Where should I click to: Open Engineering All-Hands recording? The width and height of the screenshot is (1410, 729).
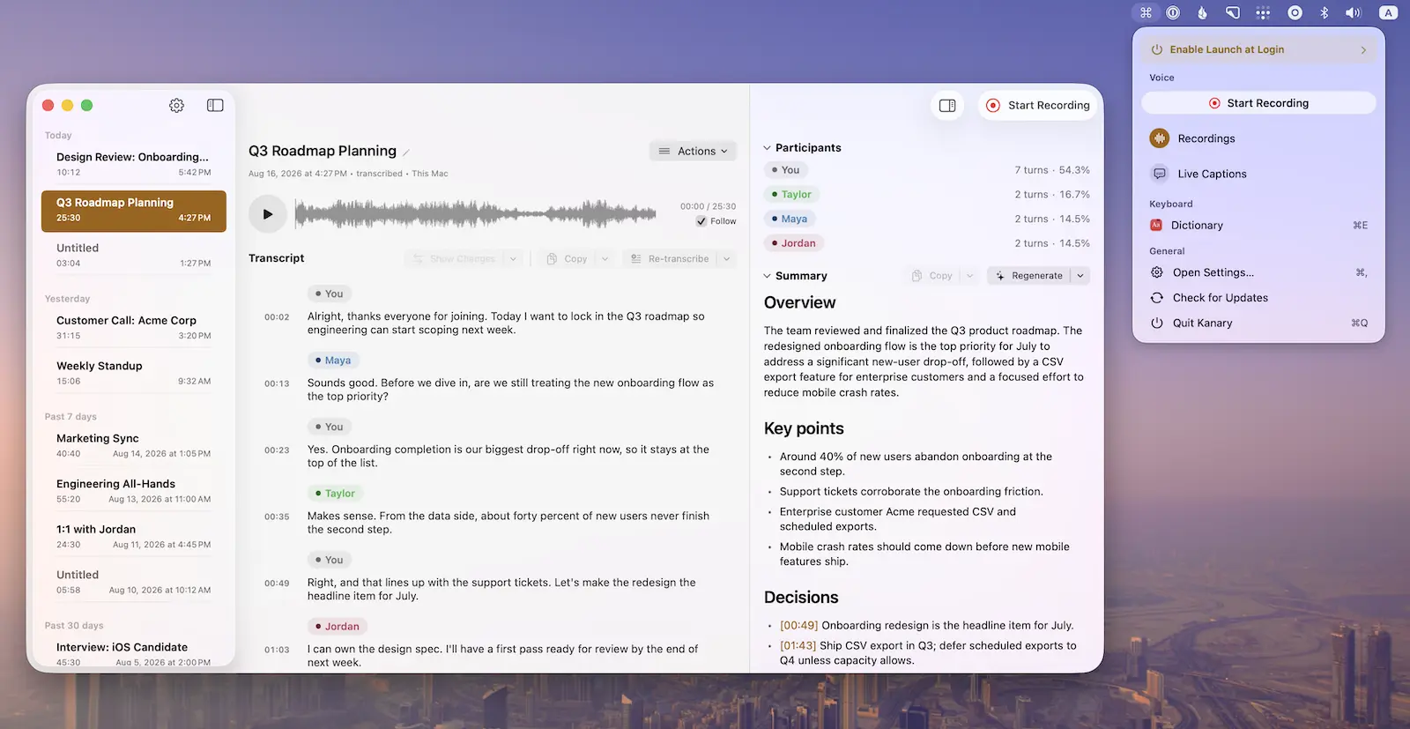click(134, 491)
